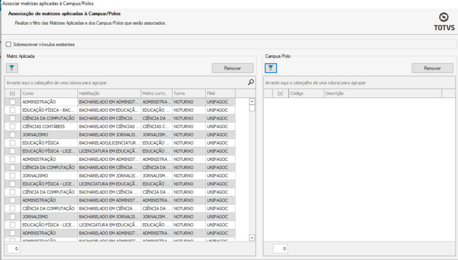Toggle the [x] select-all header in Matriz Aplicada
Screen dimensions: 458x260
pos(13,93)
